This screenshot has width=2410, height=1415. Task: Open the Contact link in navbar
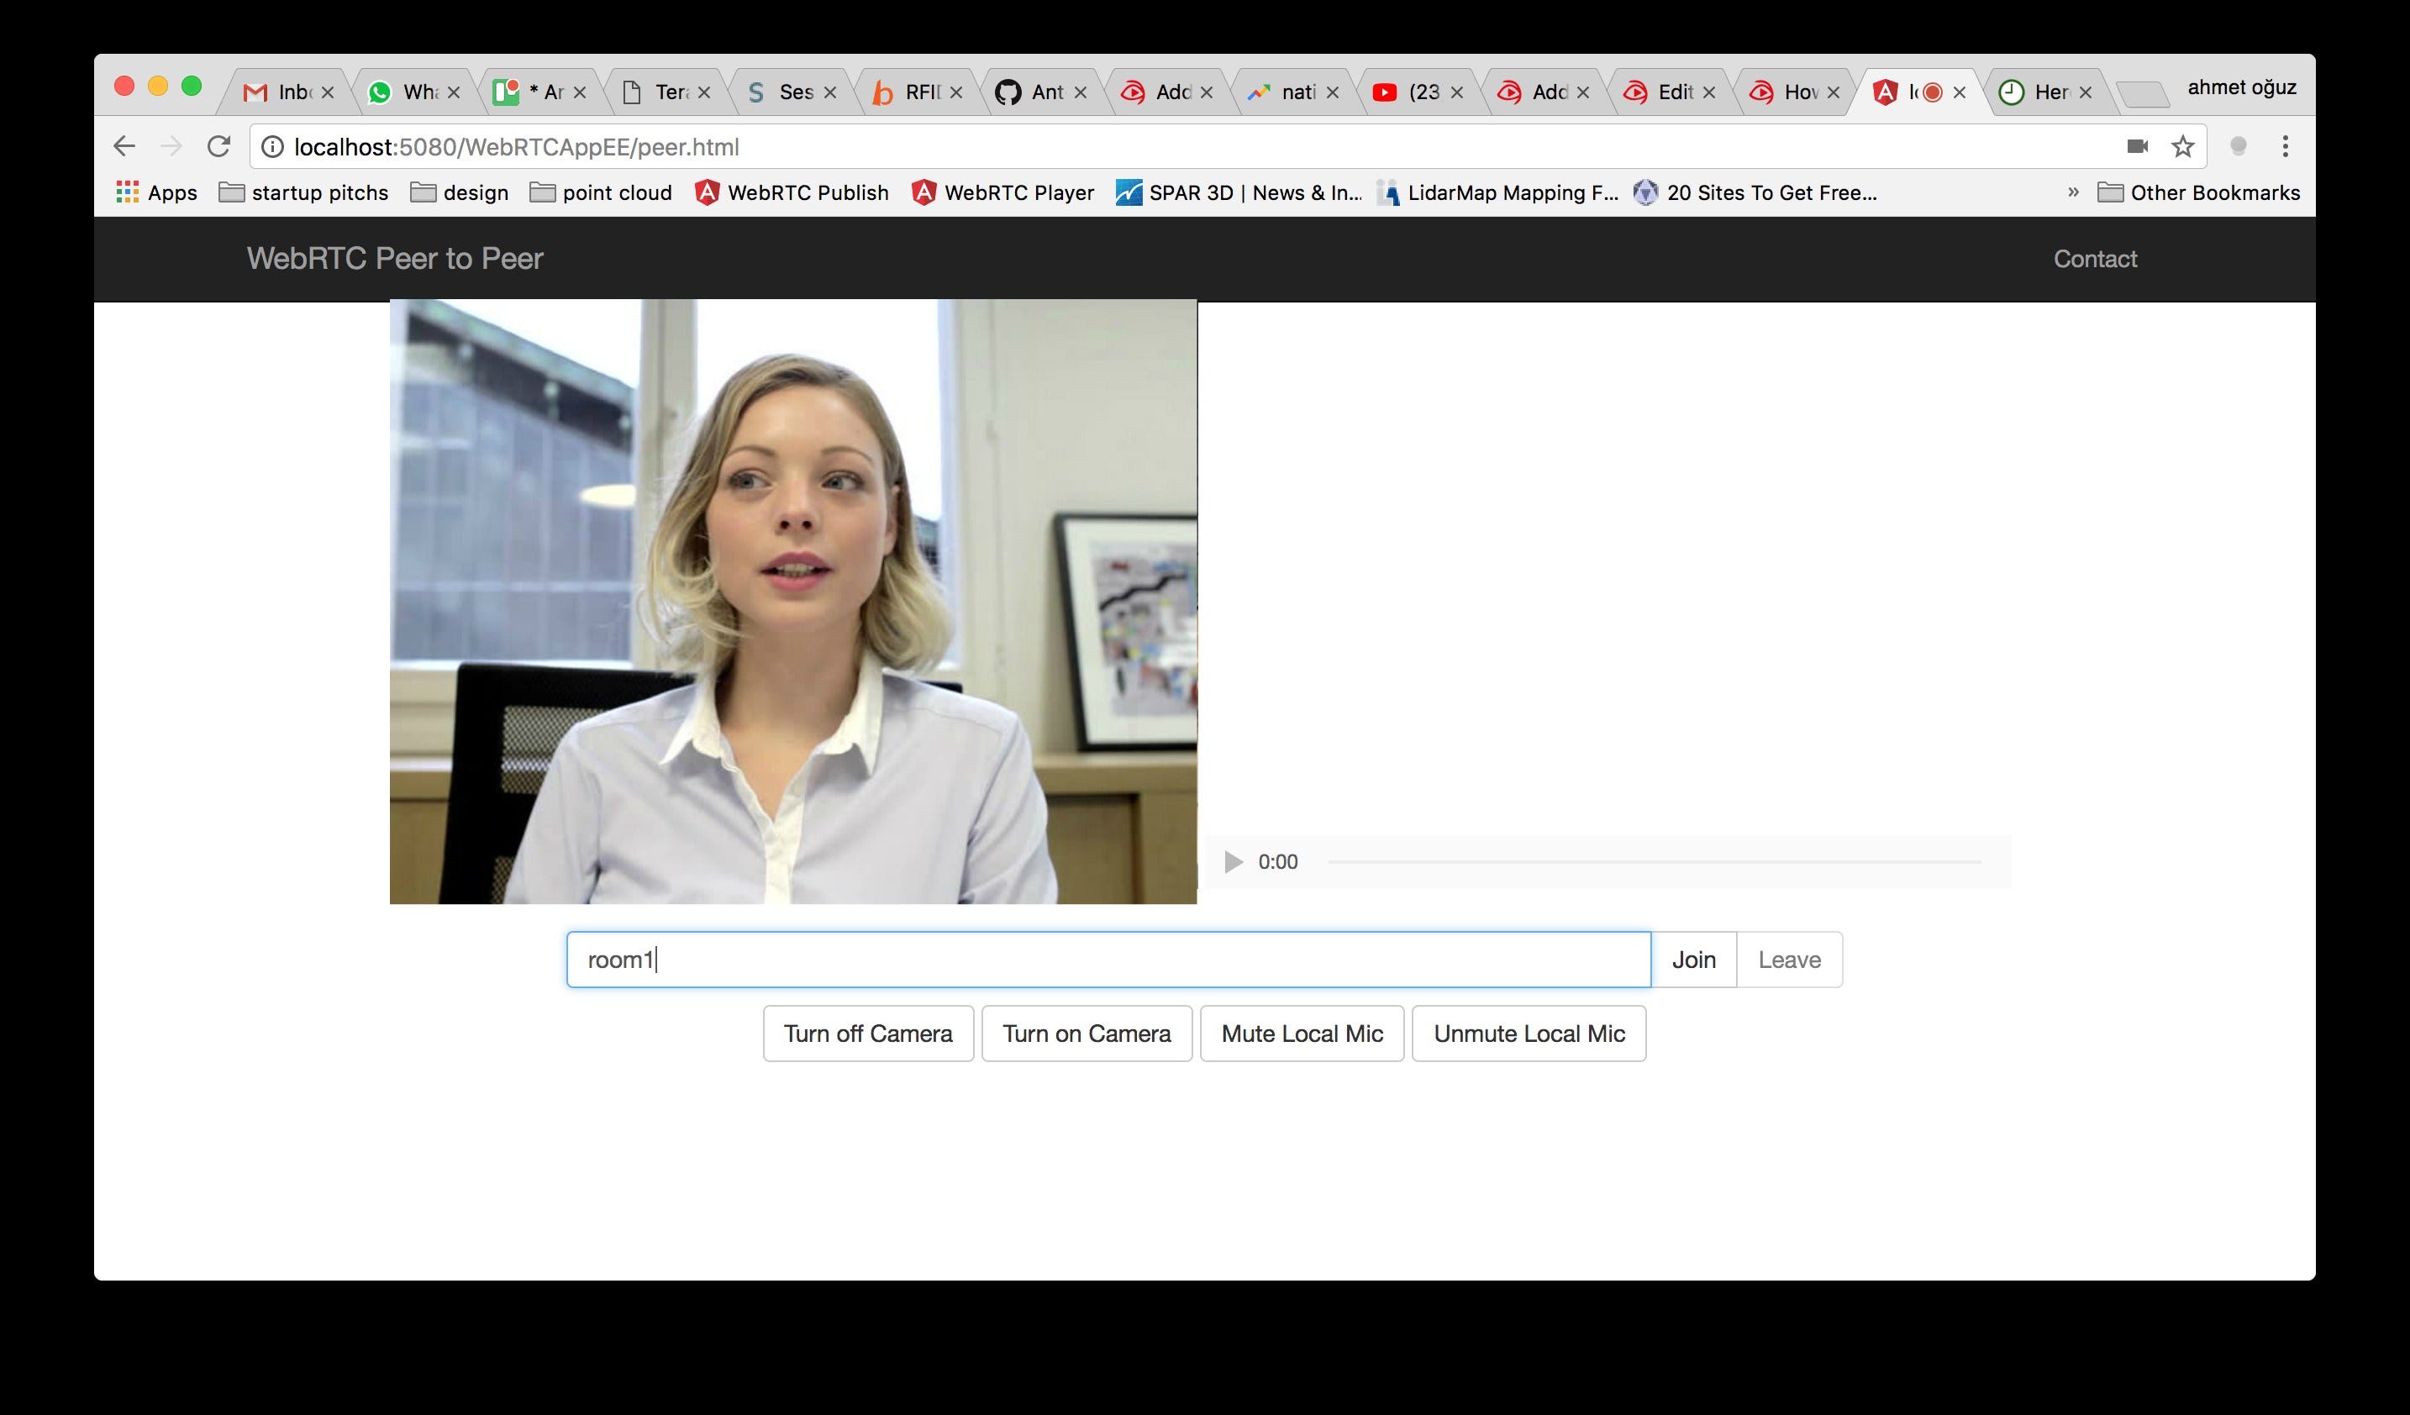tap(2094, 258)
